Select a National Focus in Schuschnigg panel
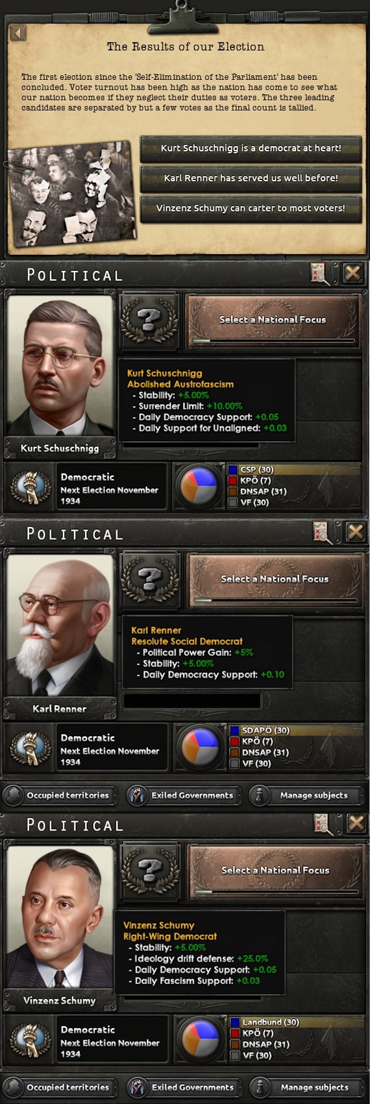Image resolution: width=370 pixels, height=1104 pixels. point(273,320)
